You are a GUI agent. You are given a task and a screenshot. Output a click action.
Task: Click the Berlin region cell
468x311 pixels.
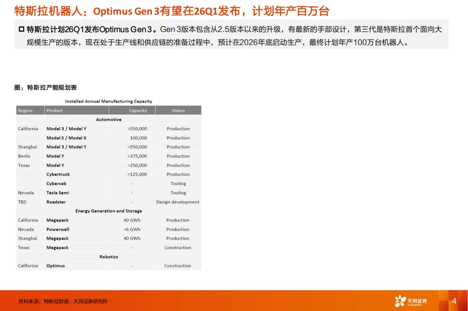click(x=24, y=156)
